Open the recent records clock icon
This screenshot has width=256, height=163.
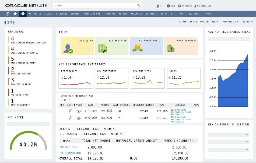pos(8,14)
